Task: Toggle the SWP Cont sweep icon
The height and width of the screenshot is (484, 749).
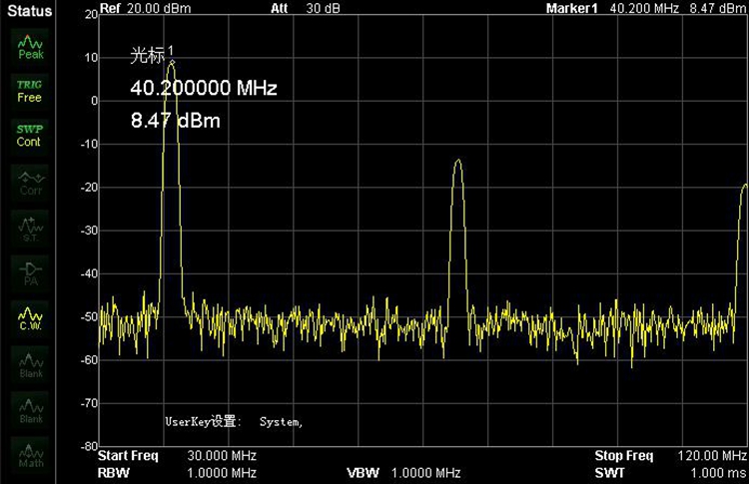Action: pyautogui.click(x=30, y=135)
